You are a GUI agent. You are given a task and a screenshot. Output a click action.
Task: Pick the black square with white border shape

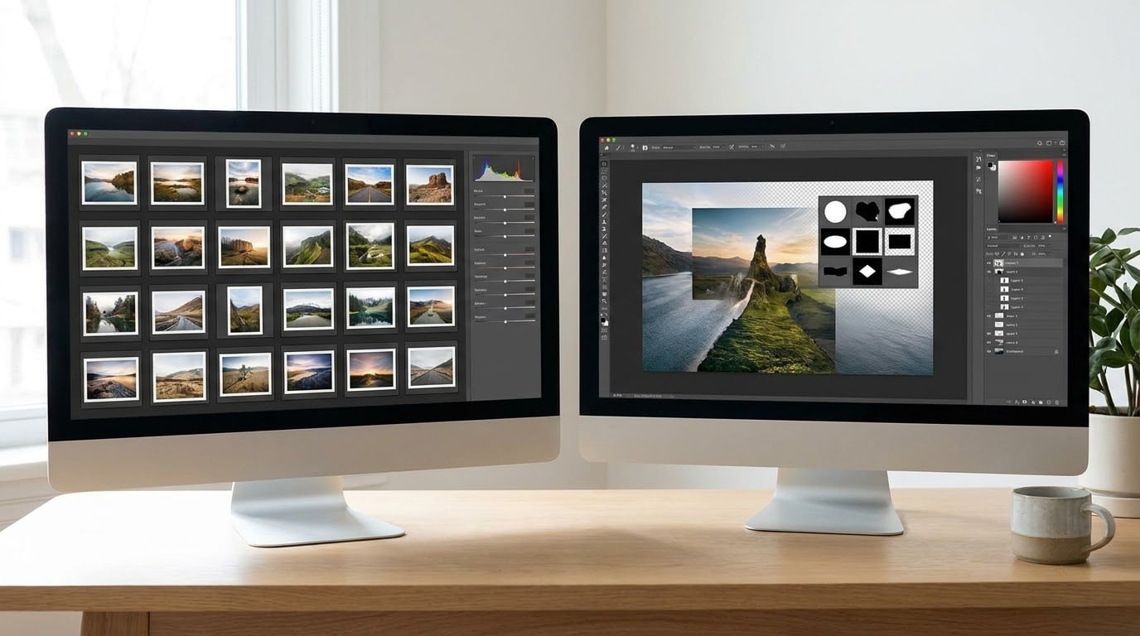click(x=867, y=242)
